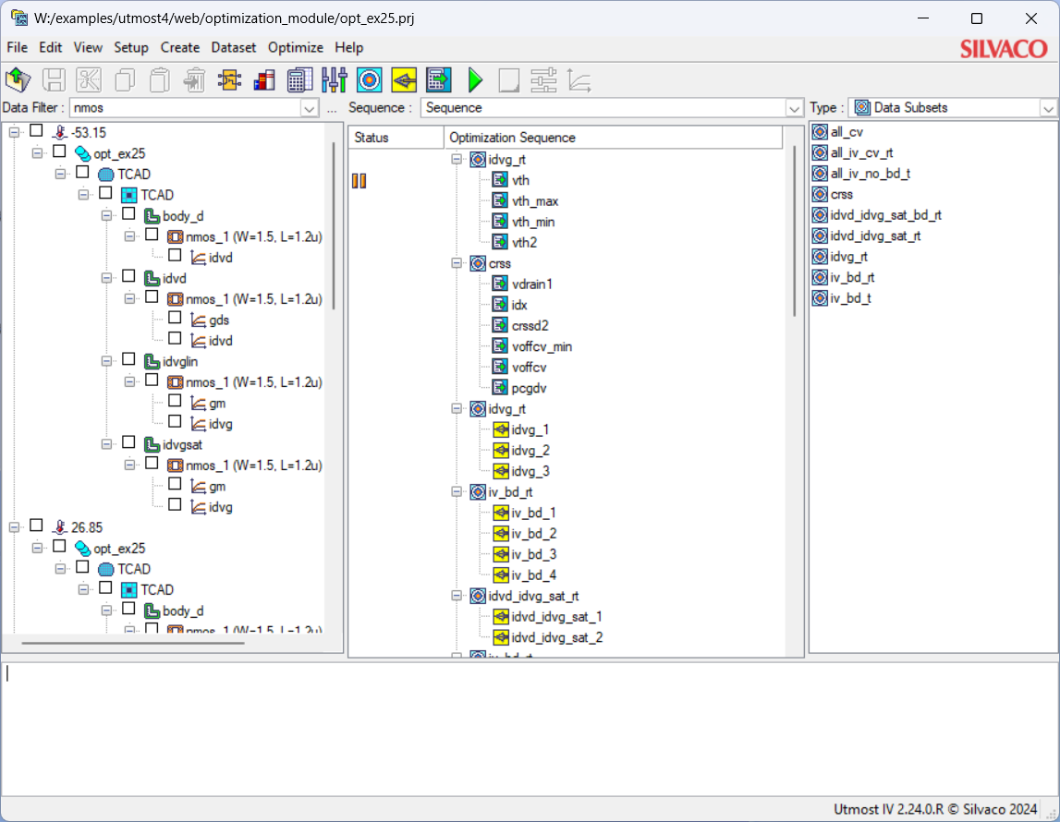Click the yellow idvg_1 optimization icon

pyautogui.click(x=501, y=429)
